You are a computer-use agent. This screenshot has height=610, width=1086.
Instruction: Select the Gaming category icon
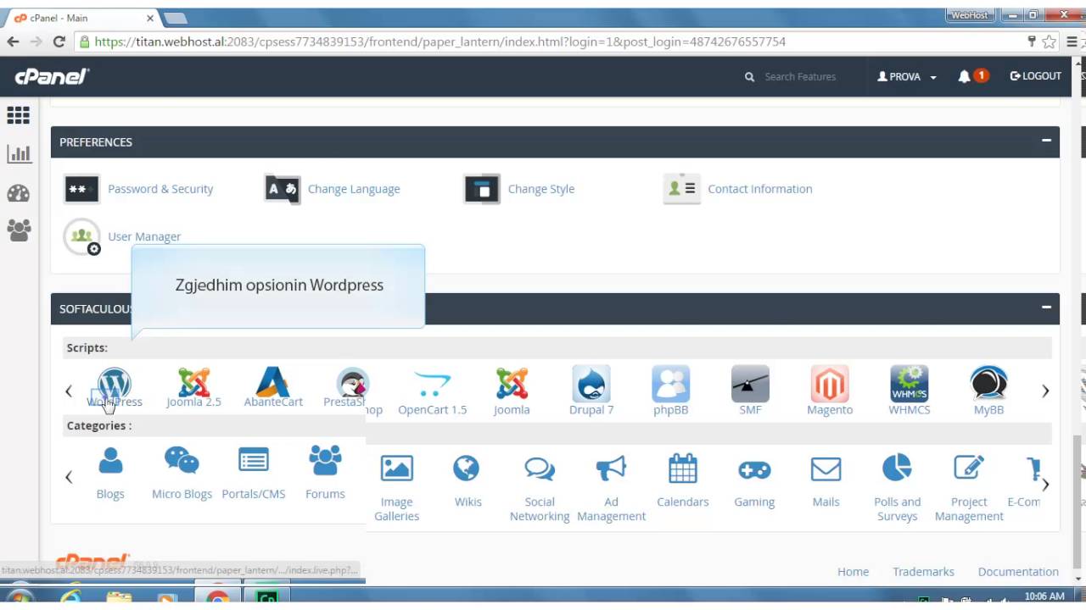(754, 469)
